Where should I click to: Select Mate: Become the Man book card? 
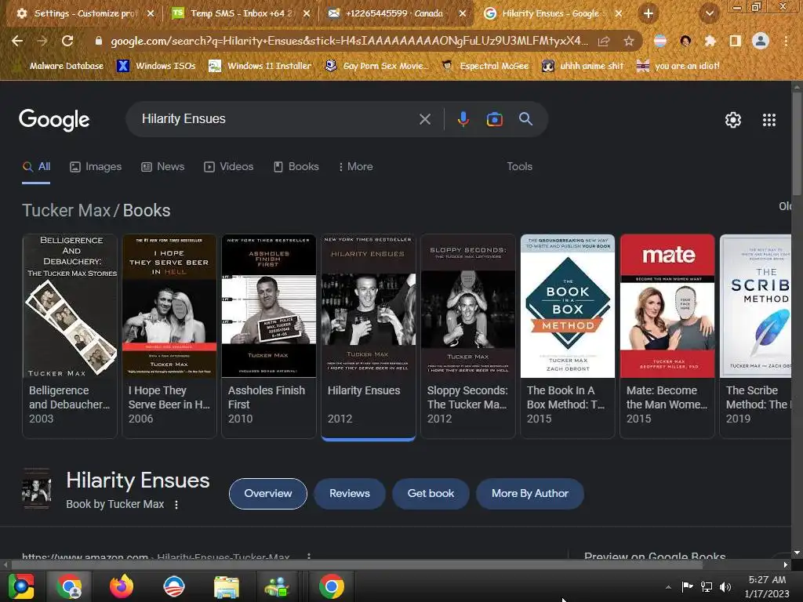667,335
